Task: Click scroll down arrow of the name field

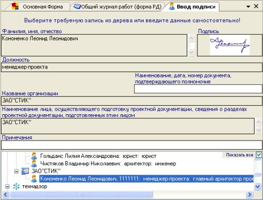Action: [191, 52]
